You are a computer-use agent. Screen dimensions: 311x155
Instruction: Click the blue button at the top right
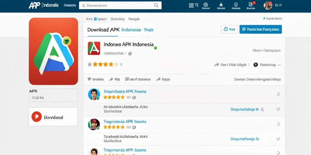261,29
